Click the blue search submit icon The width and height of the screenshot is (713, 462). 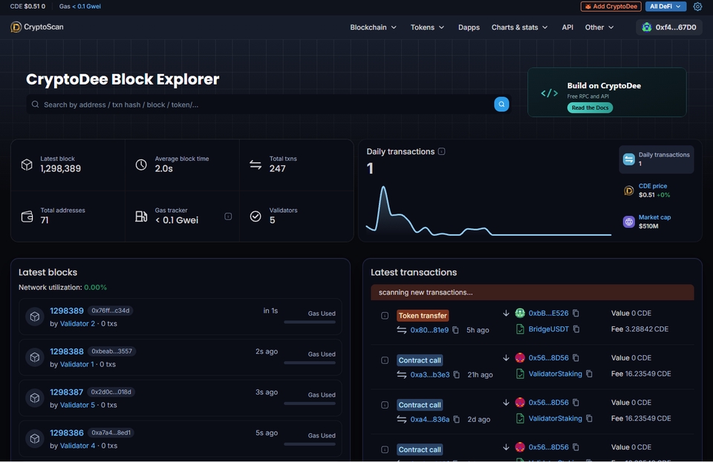pos(501,105)
